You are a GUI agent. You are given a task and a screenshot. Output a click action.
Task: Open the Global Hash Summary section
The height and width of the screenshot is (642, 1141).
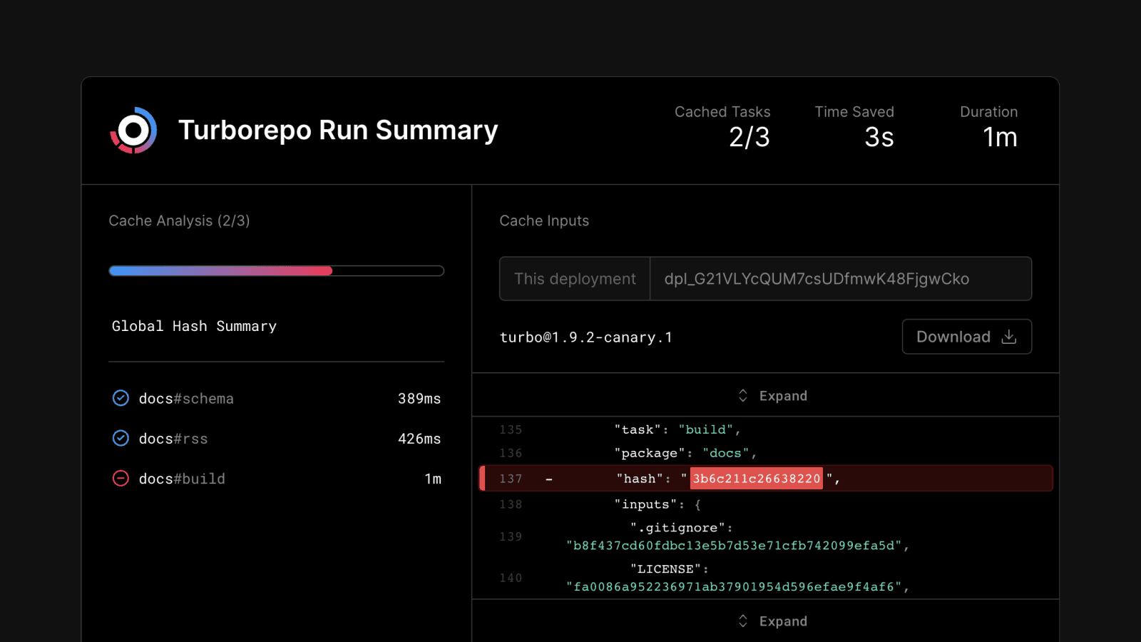point(194,326)
